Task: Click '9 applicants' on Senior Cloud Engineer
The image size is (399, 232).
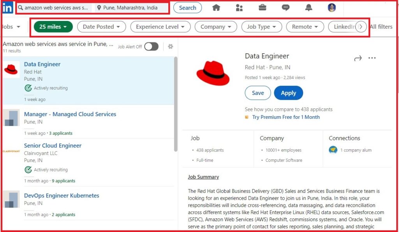Action: click(64, 181)
